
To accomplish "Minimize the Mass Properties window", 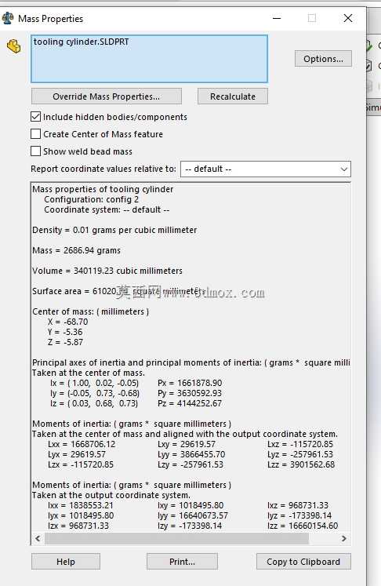I will (277, 18).
